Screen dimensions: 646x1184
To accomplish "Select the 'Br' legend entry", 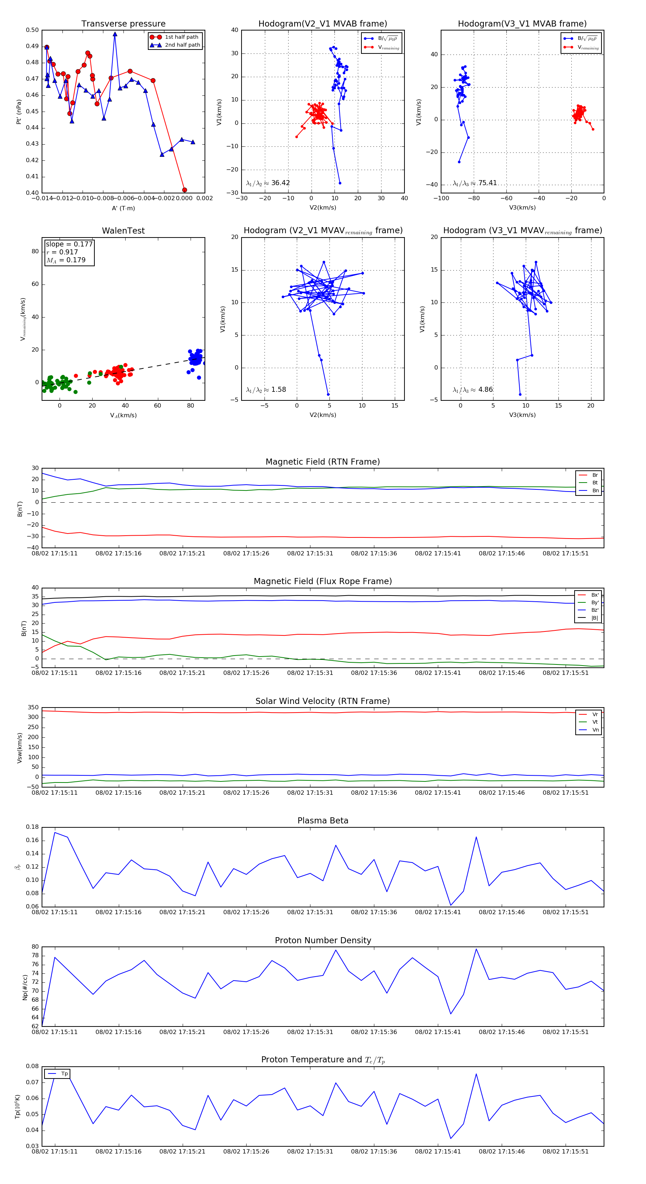I will [589, 475].
